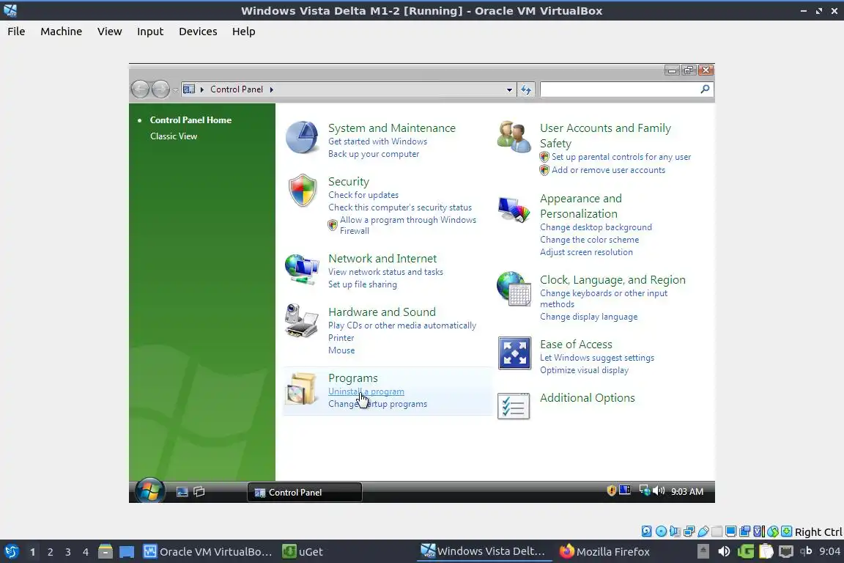Open User Accounts people icon
Image resolution: width=844 pixels, height=563 pixels.
pos(514,137)
